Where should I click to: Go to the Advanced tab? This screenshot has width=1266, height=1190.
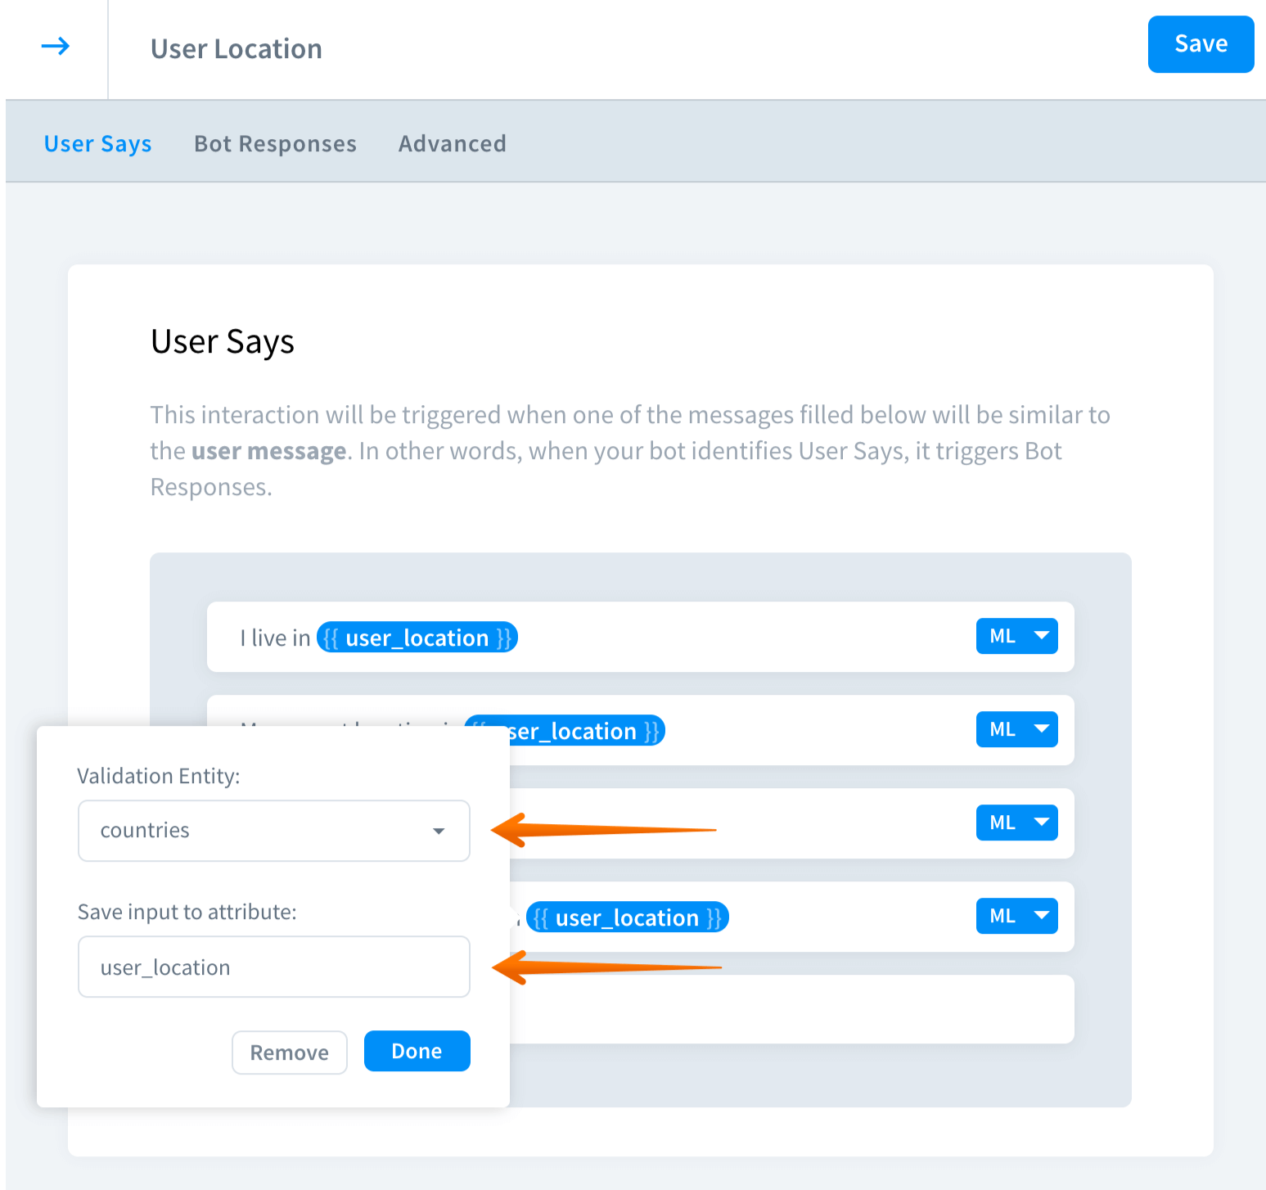click(452, 144)
